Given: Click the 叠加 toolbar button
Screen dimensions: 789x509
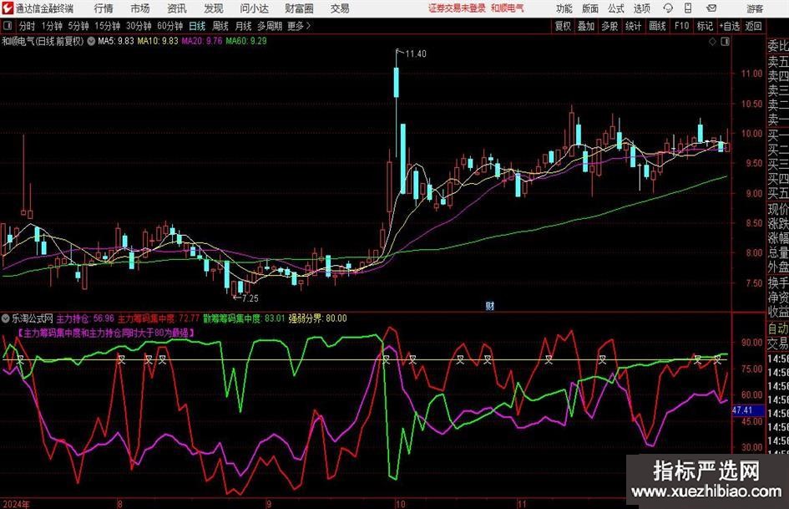Looking at the screenshot, I should click(586, 26).
